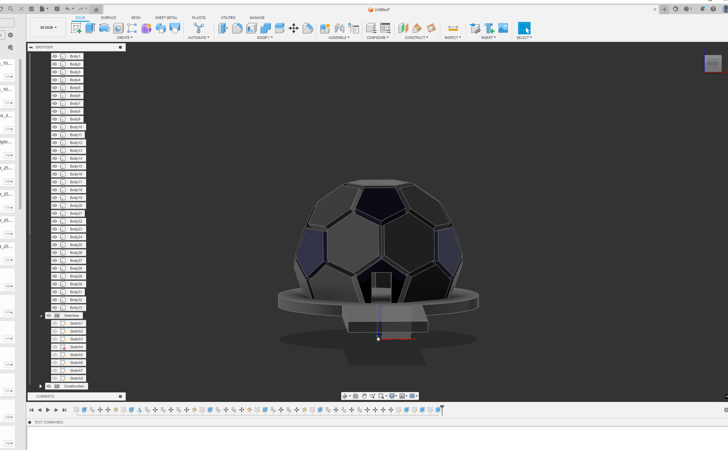Click the Change Parameters icon

point(385,28)
